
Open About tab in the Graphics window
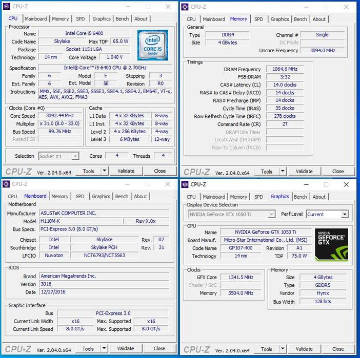(x=319, y=197)
